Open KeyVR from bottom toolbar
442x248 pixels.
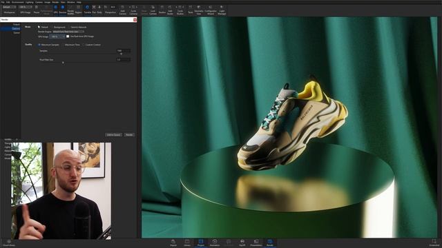tap(242, 243)
